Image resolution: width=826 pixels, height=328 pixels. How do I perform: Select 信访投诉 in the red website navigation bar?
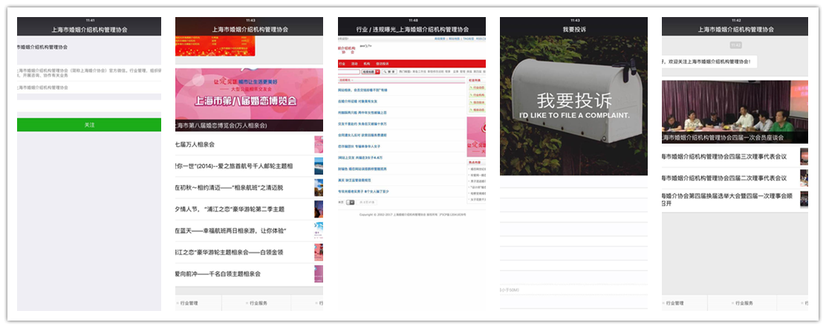[383, 64]
